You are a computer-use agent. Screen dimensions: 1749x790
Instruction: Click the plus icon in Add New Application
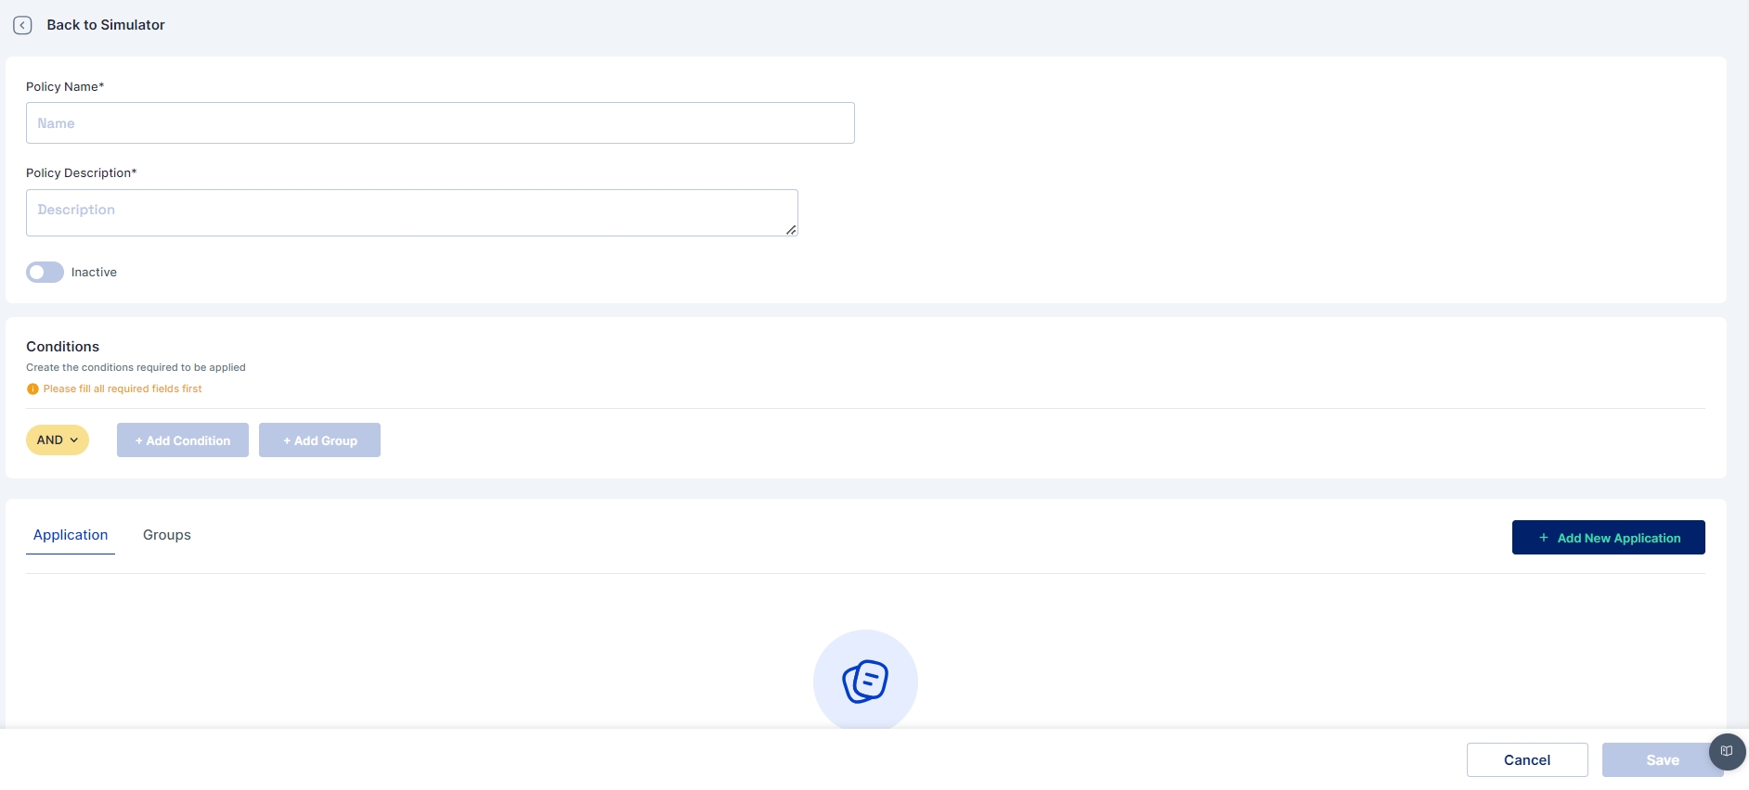point(1544,538)
